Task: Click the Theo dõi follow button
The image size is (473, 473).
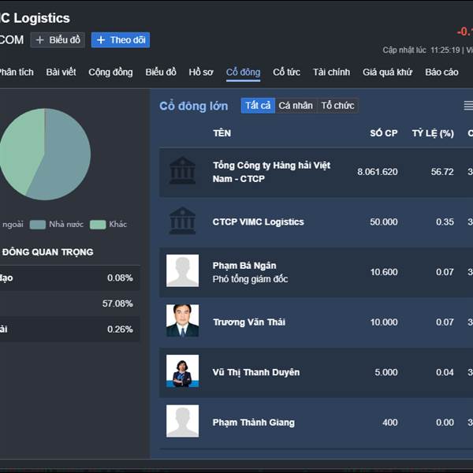Action: (x=121, y=40)
